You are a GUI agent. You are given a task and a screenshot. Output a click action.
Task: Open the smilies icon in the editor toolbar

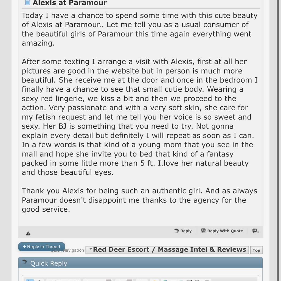tap(154, 280)
